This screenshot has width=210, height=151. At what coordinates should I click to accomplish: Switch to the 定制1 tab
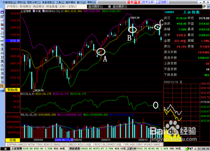[x=63, y=7]
